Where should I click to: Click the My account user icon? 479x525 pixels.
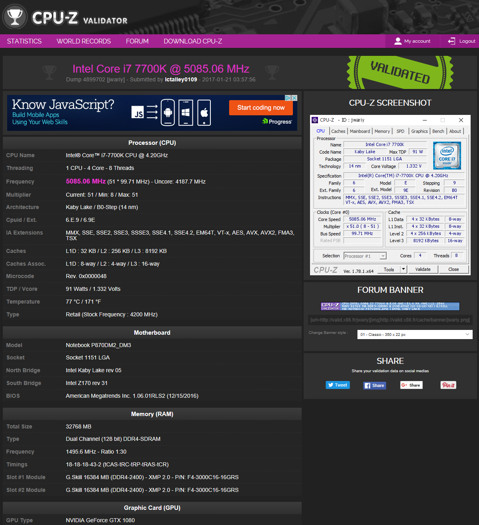(x=398, y=41)
